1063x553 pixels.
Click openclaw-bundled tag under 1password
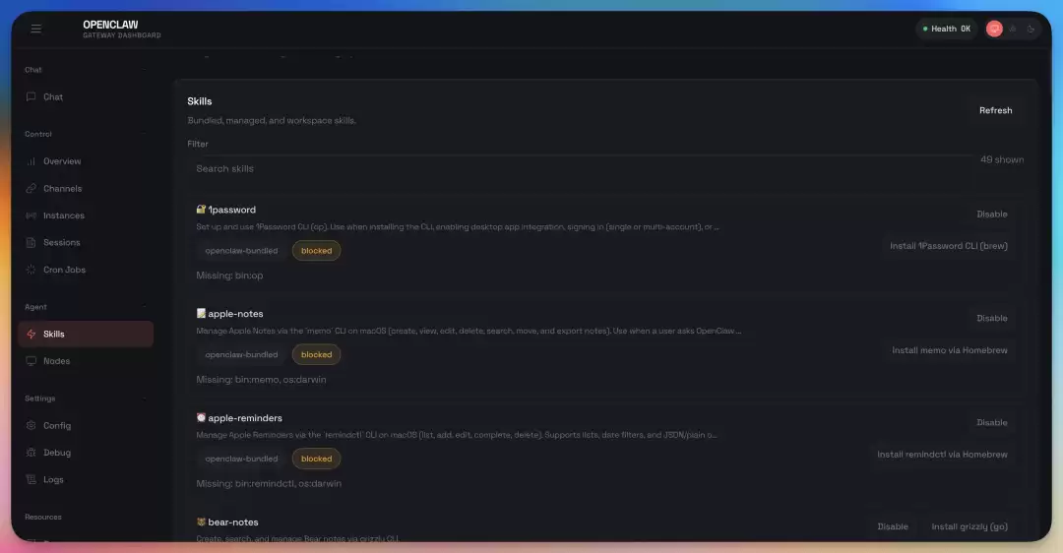(x=241, y=251)
